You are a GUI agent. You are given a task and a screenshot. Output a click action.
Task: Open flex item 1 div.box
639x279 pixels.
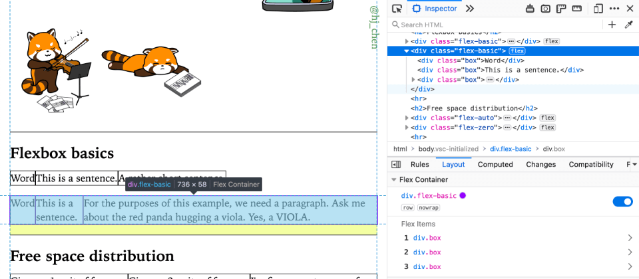(x=427, y=238)
